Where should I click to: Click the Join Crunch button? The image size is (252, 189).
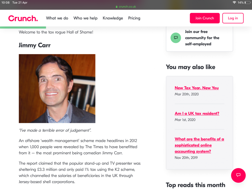coord(205,18)
